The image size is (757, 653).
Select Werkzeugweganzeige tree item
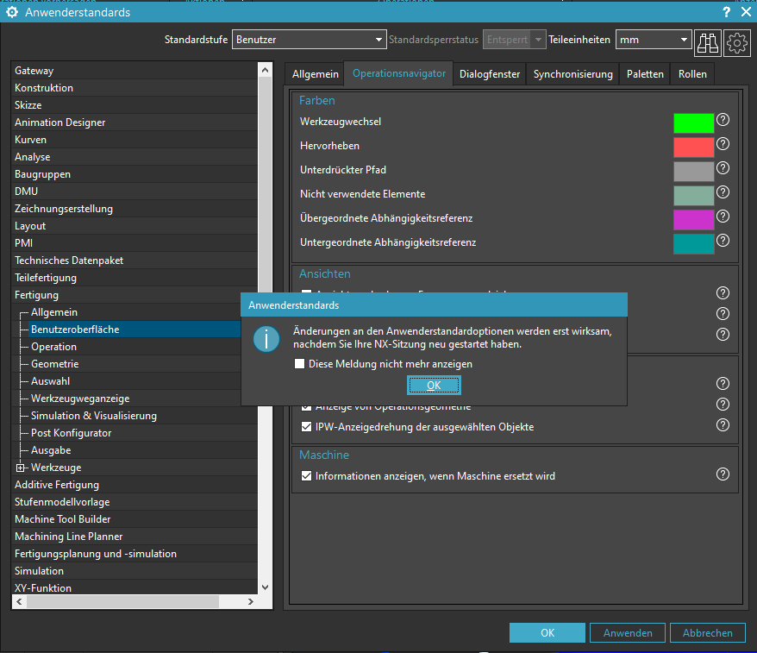80,399
